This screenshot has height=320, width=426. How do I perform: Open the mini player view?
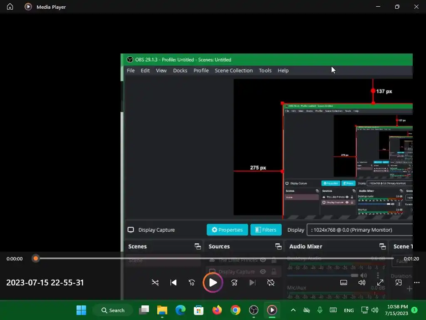399,282
